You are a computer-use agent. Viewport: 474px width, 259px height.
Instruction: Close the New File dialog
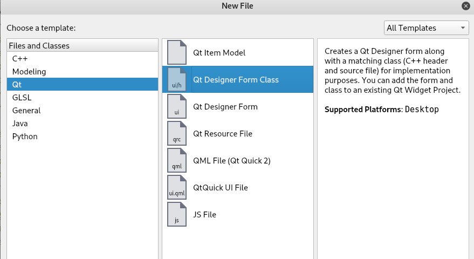point(466,6)
